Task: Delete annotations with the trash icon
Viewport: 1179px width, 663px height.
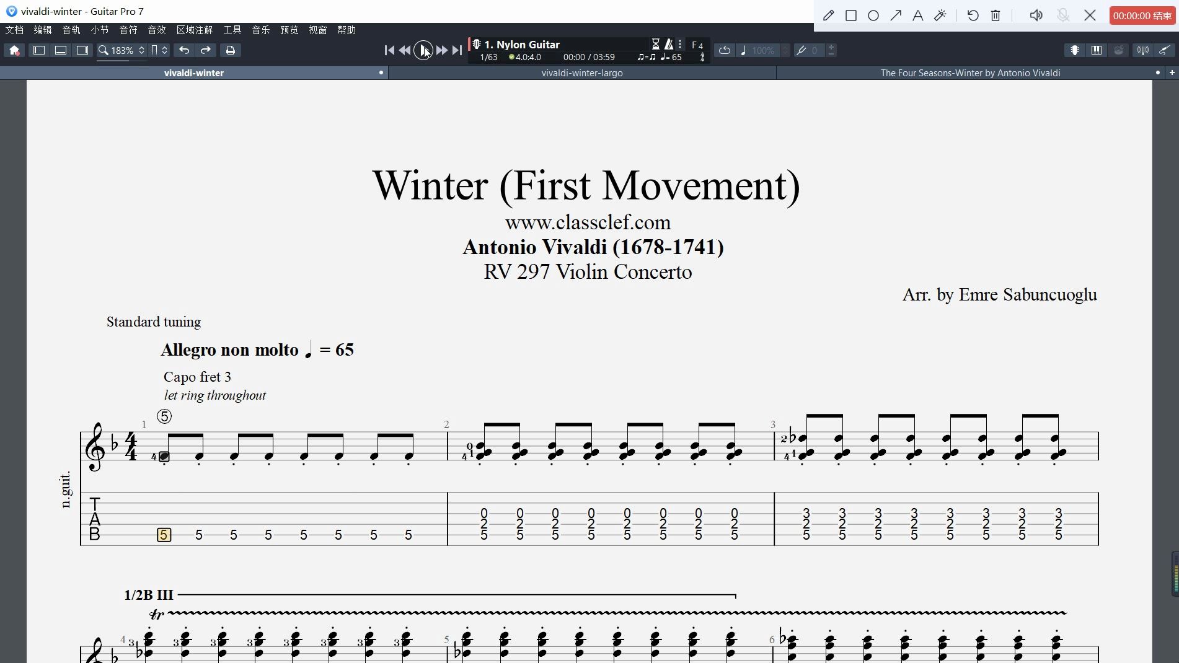Action: click(996, 15)
